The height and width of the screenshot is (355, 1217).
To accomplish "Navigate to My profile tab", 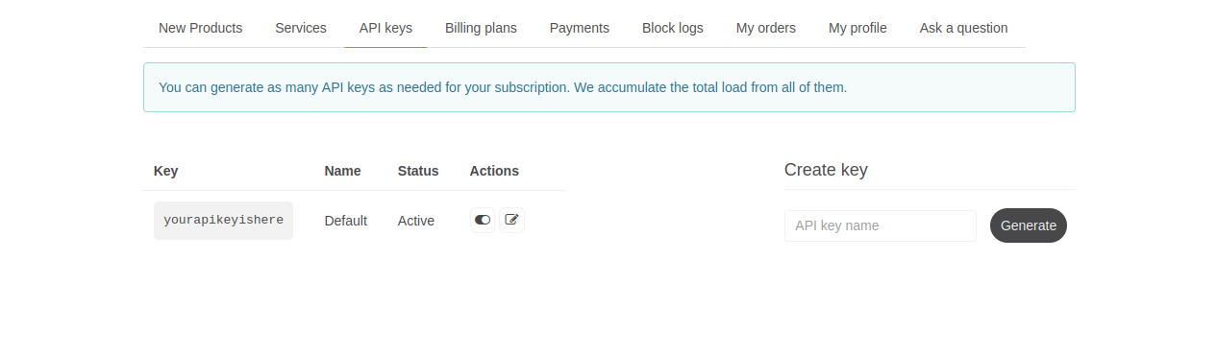I will click(857, 28).
